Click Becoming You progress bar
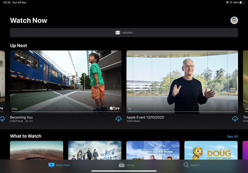Image resolution: width=248 pixels, height=173 pixels. 66,111
